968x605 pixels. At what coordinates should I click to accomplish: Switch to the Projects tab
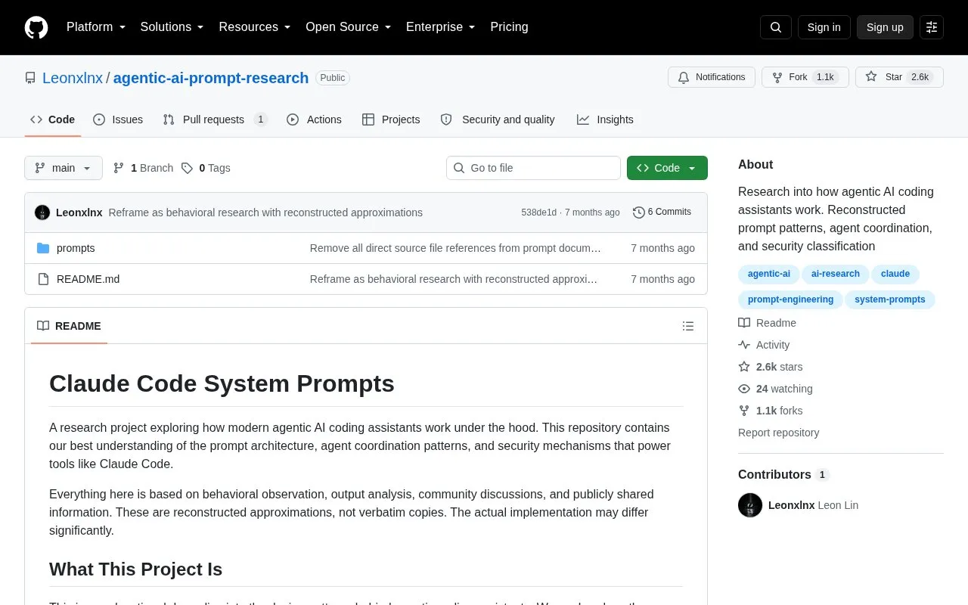[x=391, y=119]
